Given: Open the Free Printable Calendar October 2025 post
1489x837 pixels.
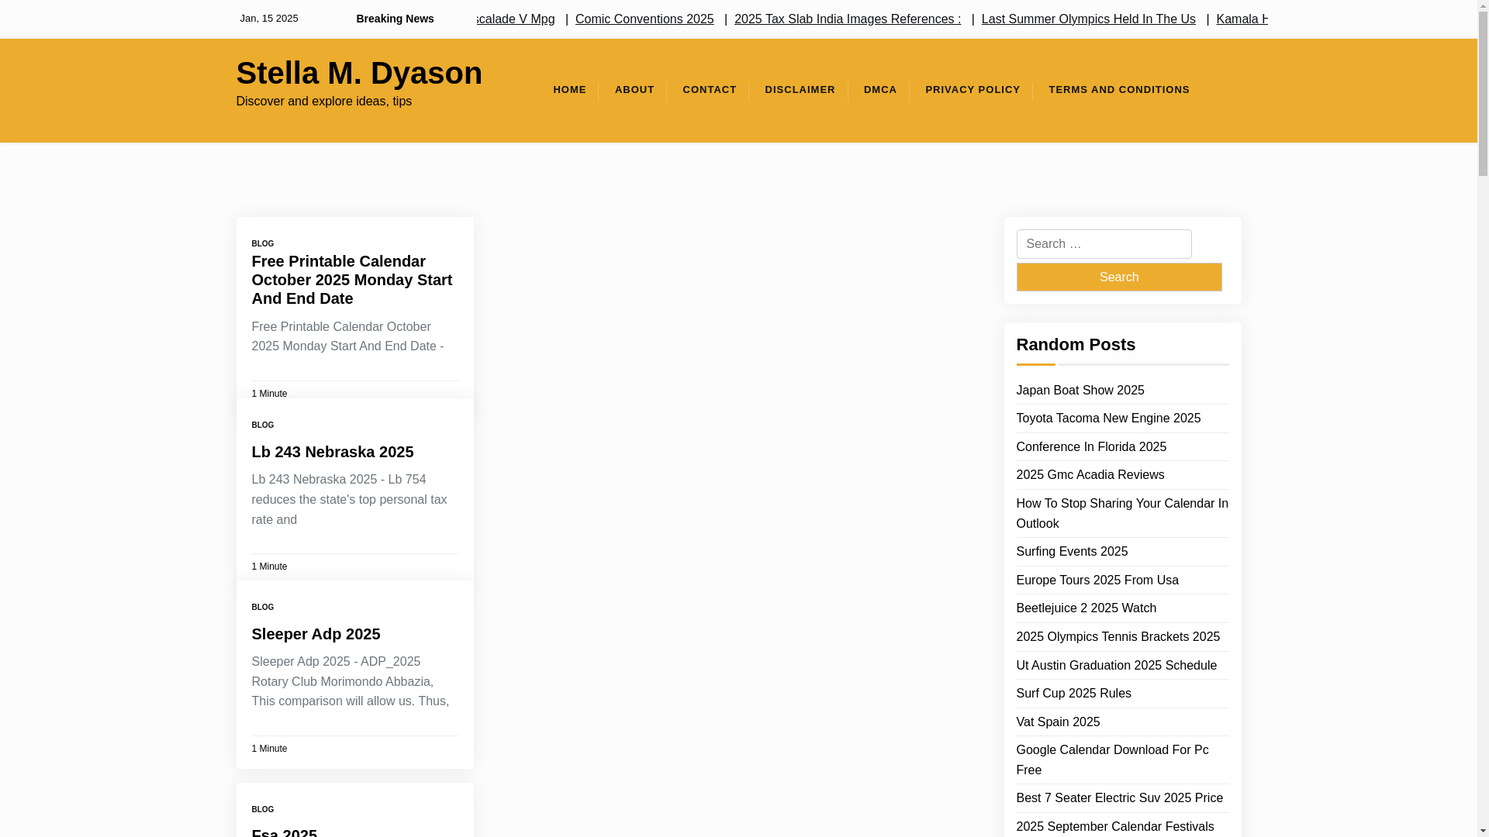Looking at the screenshot, I should pyautogui.click(x=351, y=280).
